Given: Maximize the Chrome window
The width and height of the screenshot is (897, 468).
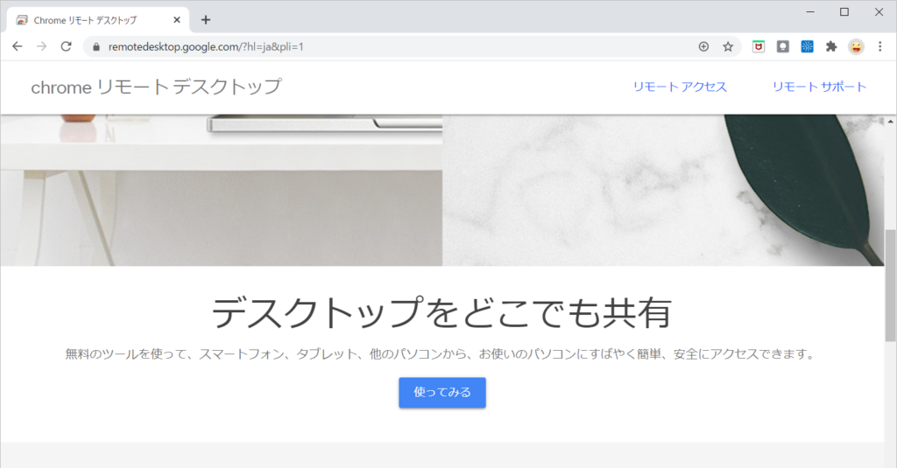Looking at the screenshot, I should pos(844,12).
